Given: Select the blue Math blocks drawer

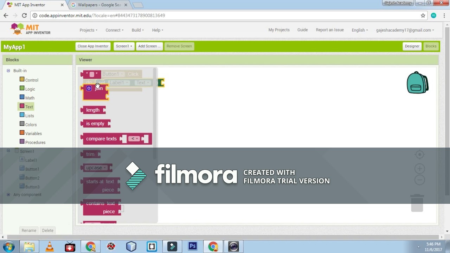Looking at the screenshot, I should tap(27, 98).
